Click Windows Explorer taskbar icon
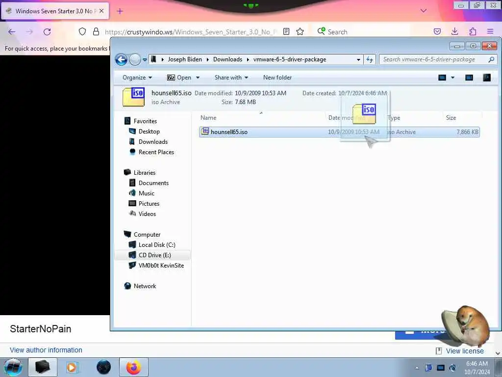Image resolution: width=502 pixels, height=377 pixels. tap(43, 367)
